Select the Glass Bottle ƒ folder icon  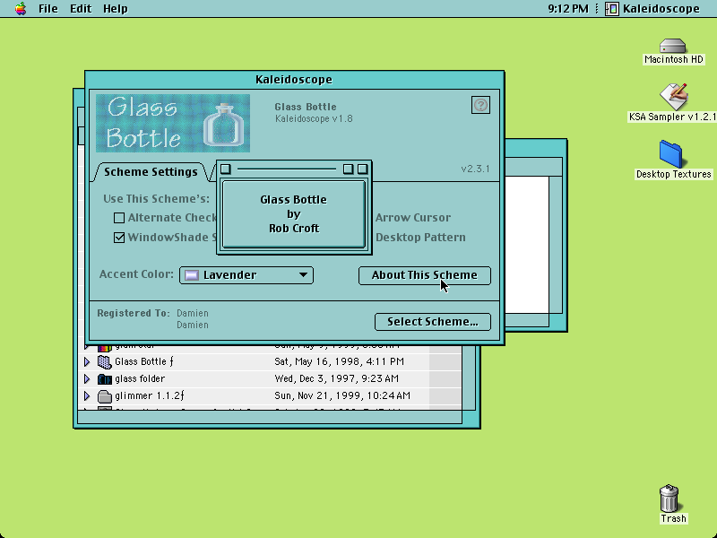pos(105,362)
